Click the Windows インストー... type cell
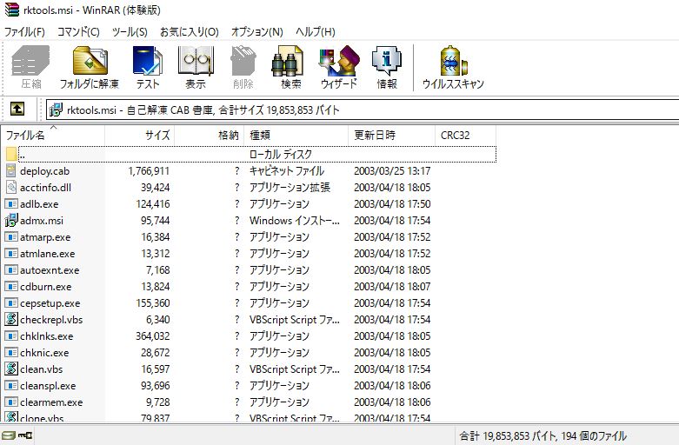The height and width of the screenshot is (445, 679). click(x=295, y=221)
